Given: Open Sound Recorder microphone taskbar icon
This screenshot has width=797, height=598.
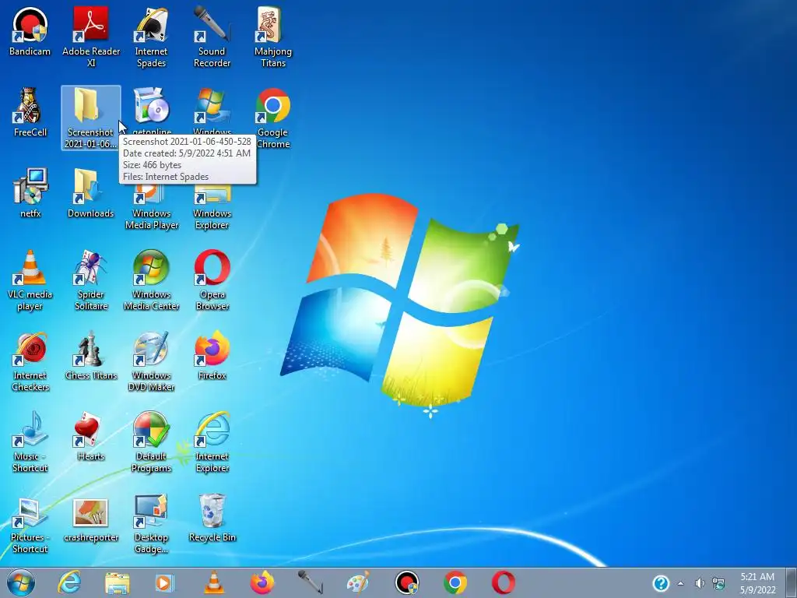Looking at the screenshot, I should pos(310,582).
